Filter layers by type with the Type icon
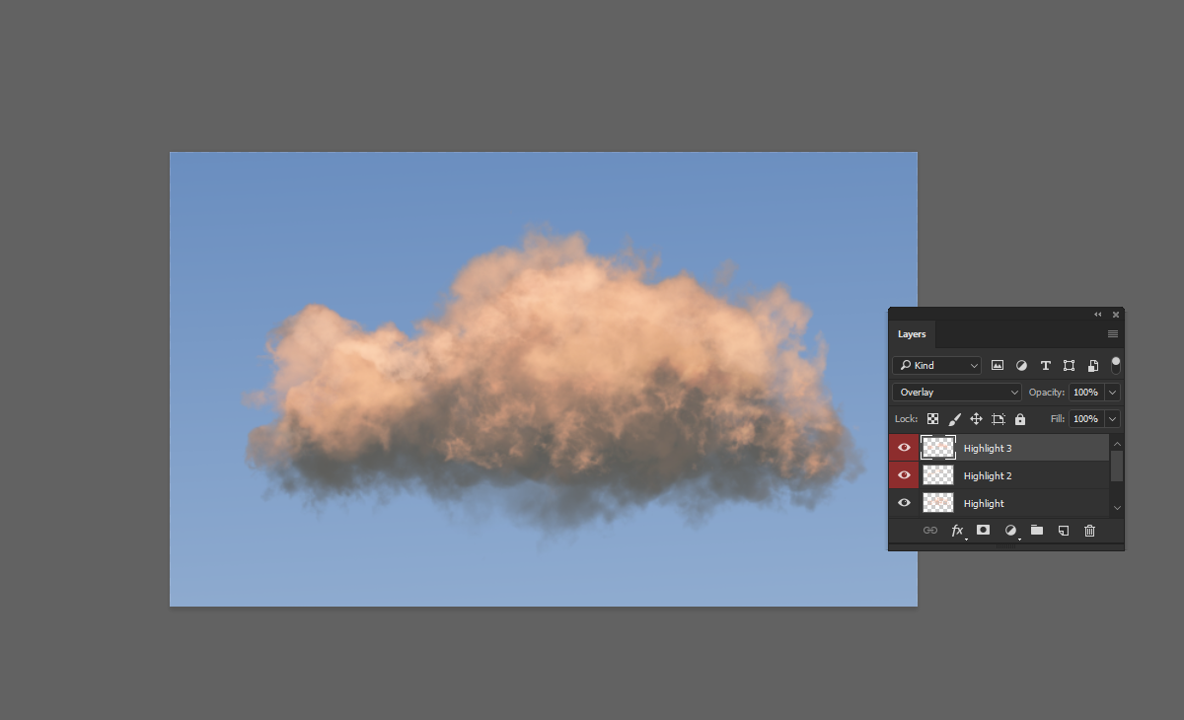The image size is (1184, 720). pyautogui.click(x=1045, y=365)
